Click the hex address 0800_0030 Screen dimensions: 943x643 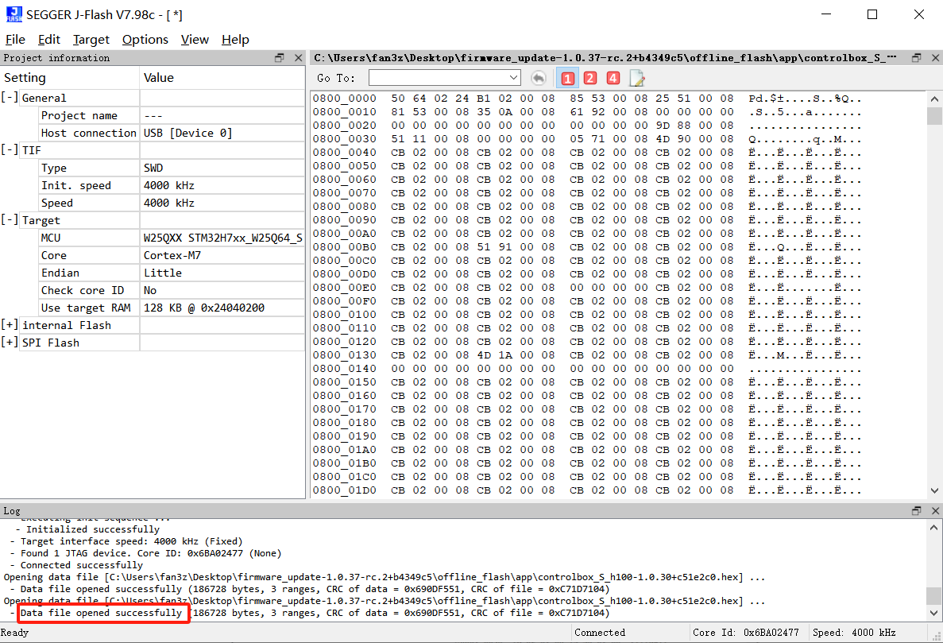(344, 139)
